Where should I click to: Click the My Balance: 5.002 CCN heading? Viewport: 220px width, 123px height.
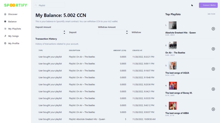(x=61, y=15)
